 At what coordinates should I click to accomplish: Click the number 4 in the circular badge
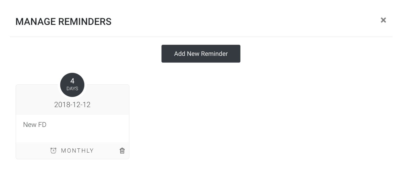pos(72,81)
